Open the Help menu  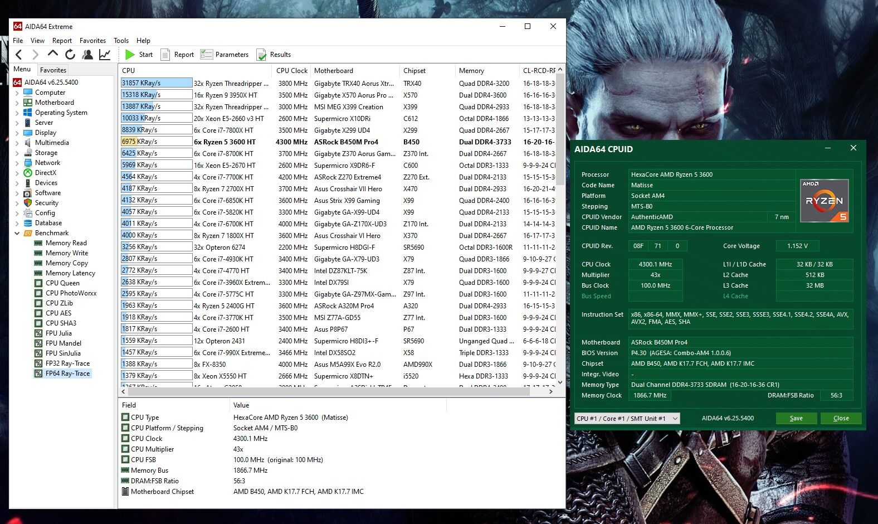(143, 41)
